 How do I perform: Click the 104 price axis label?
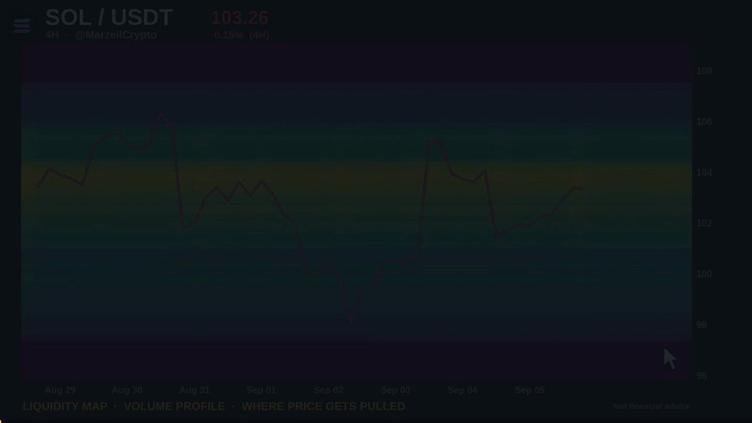coord(704,172)
